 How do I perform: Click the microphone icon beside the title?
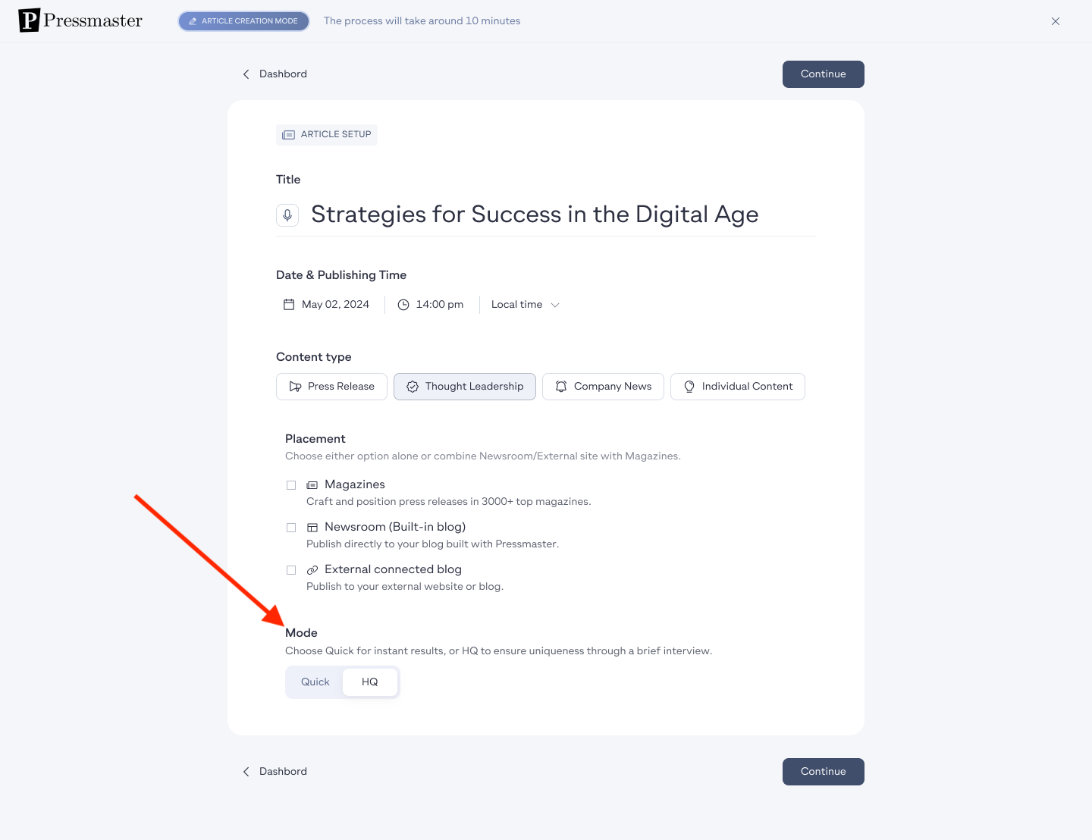click(287, 215)
